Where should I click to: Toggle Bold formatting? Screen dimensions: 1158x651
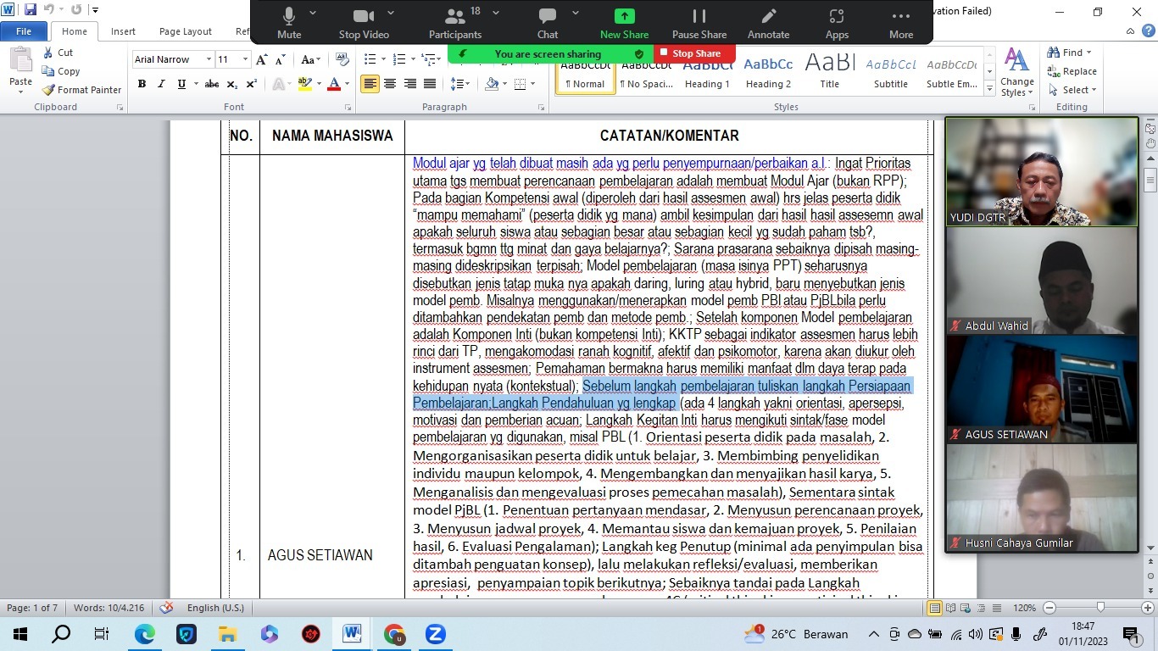coord(142,84)
